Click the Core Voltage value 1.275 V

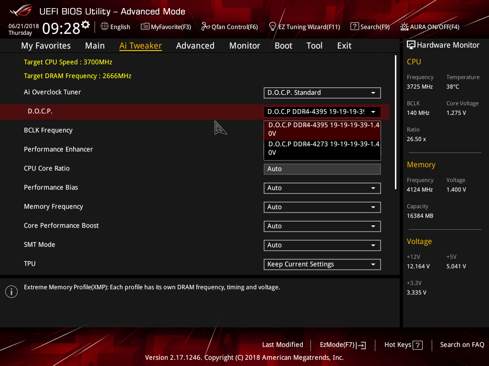click(x=456, y=112)
